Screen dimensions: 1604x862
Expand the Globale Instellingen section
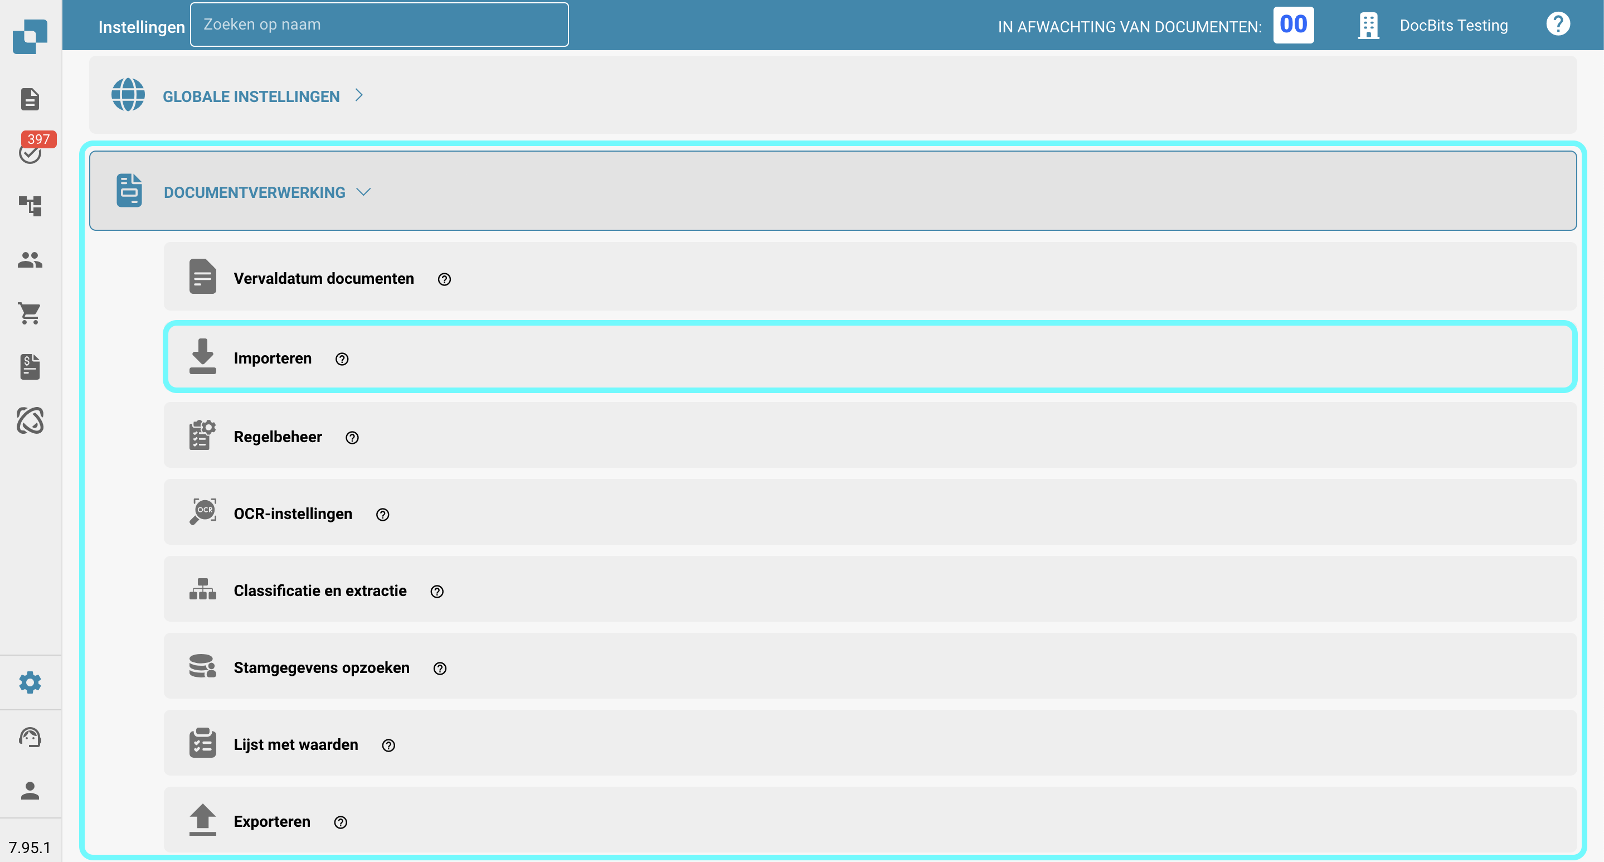click(251, 96)
